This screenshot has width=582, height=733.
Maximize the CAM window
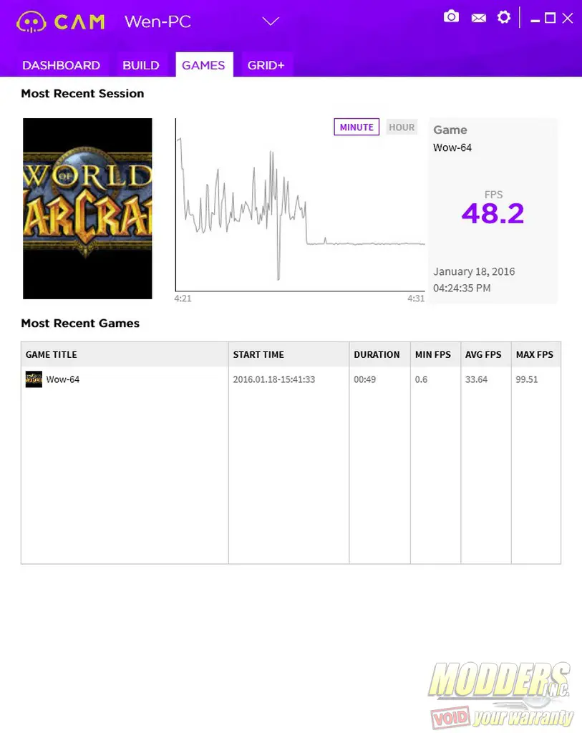(551, 18)
